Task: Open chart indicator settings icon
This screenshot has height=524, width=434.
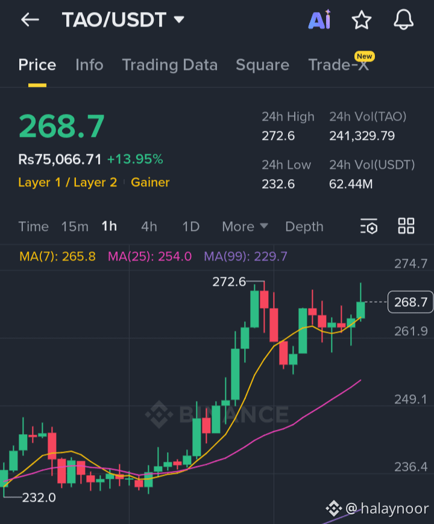Action: (x=369, y=226)
